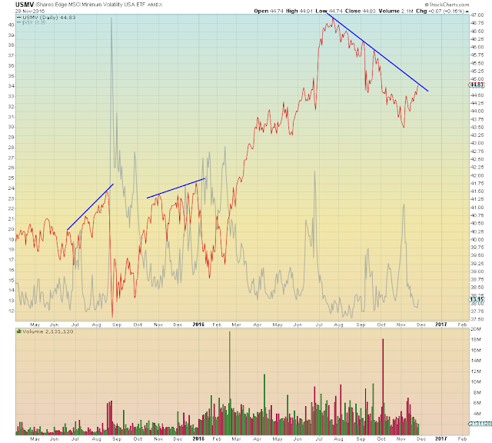Click the 4M label on volume axis
492x443 pixels.
coord(477,414)
